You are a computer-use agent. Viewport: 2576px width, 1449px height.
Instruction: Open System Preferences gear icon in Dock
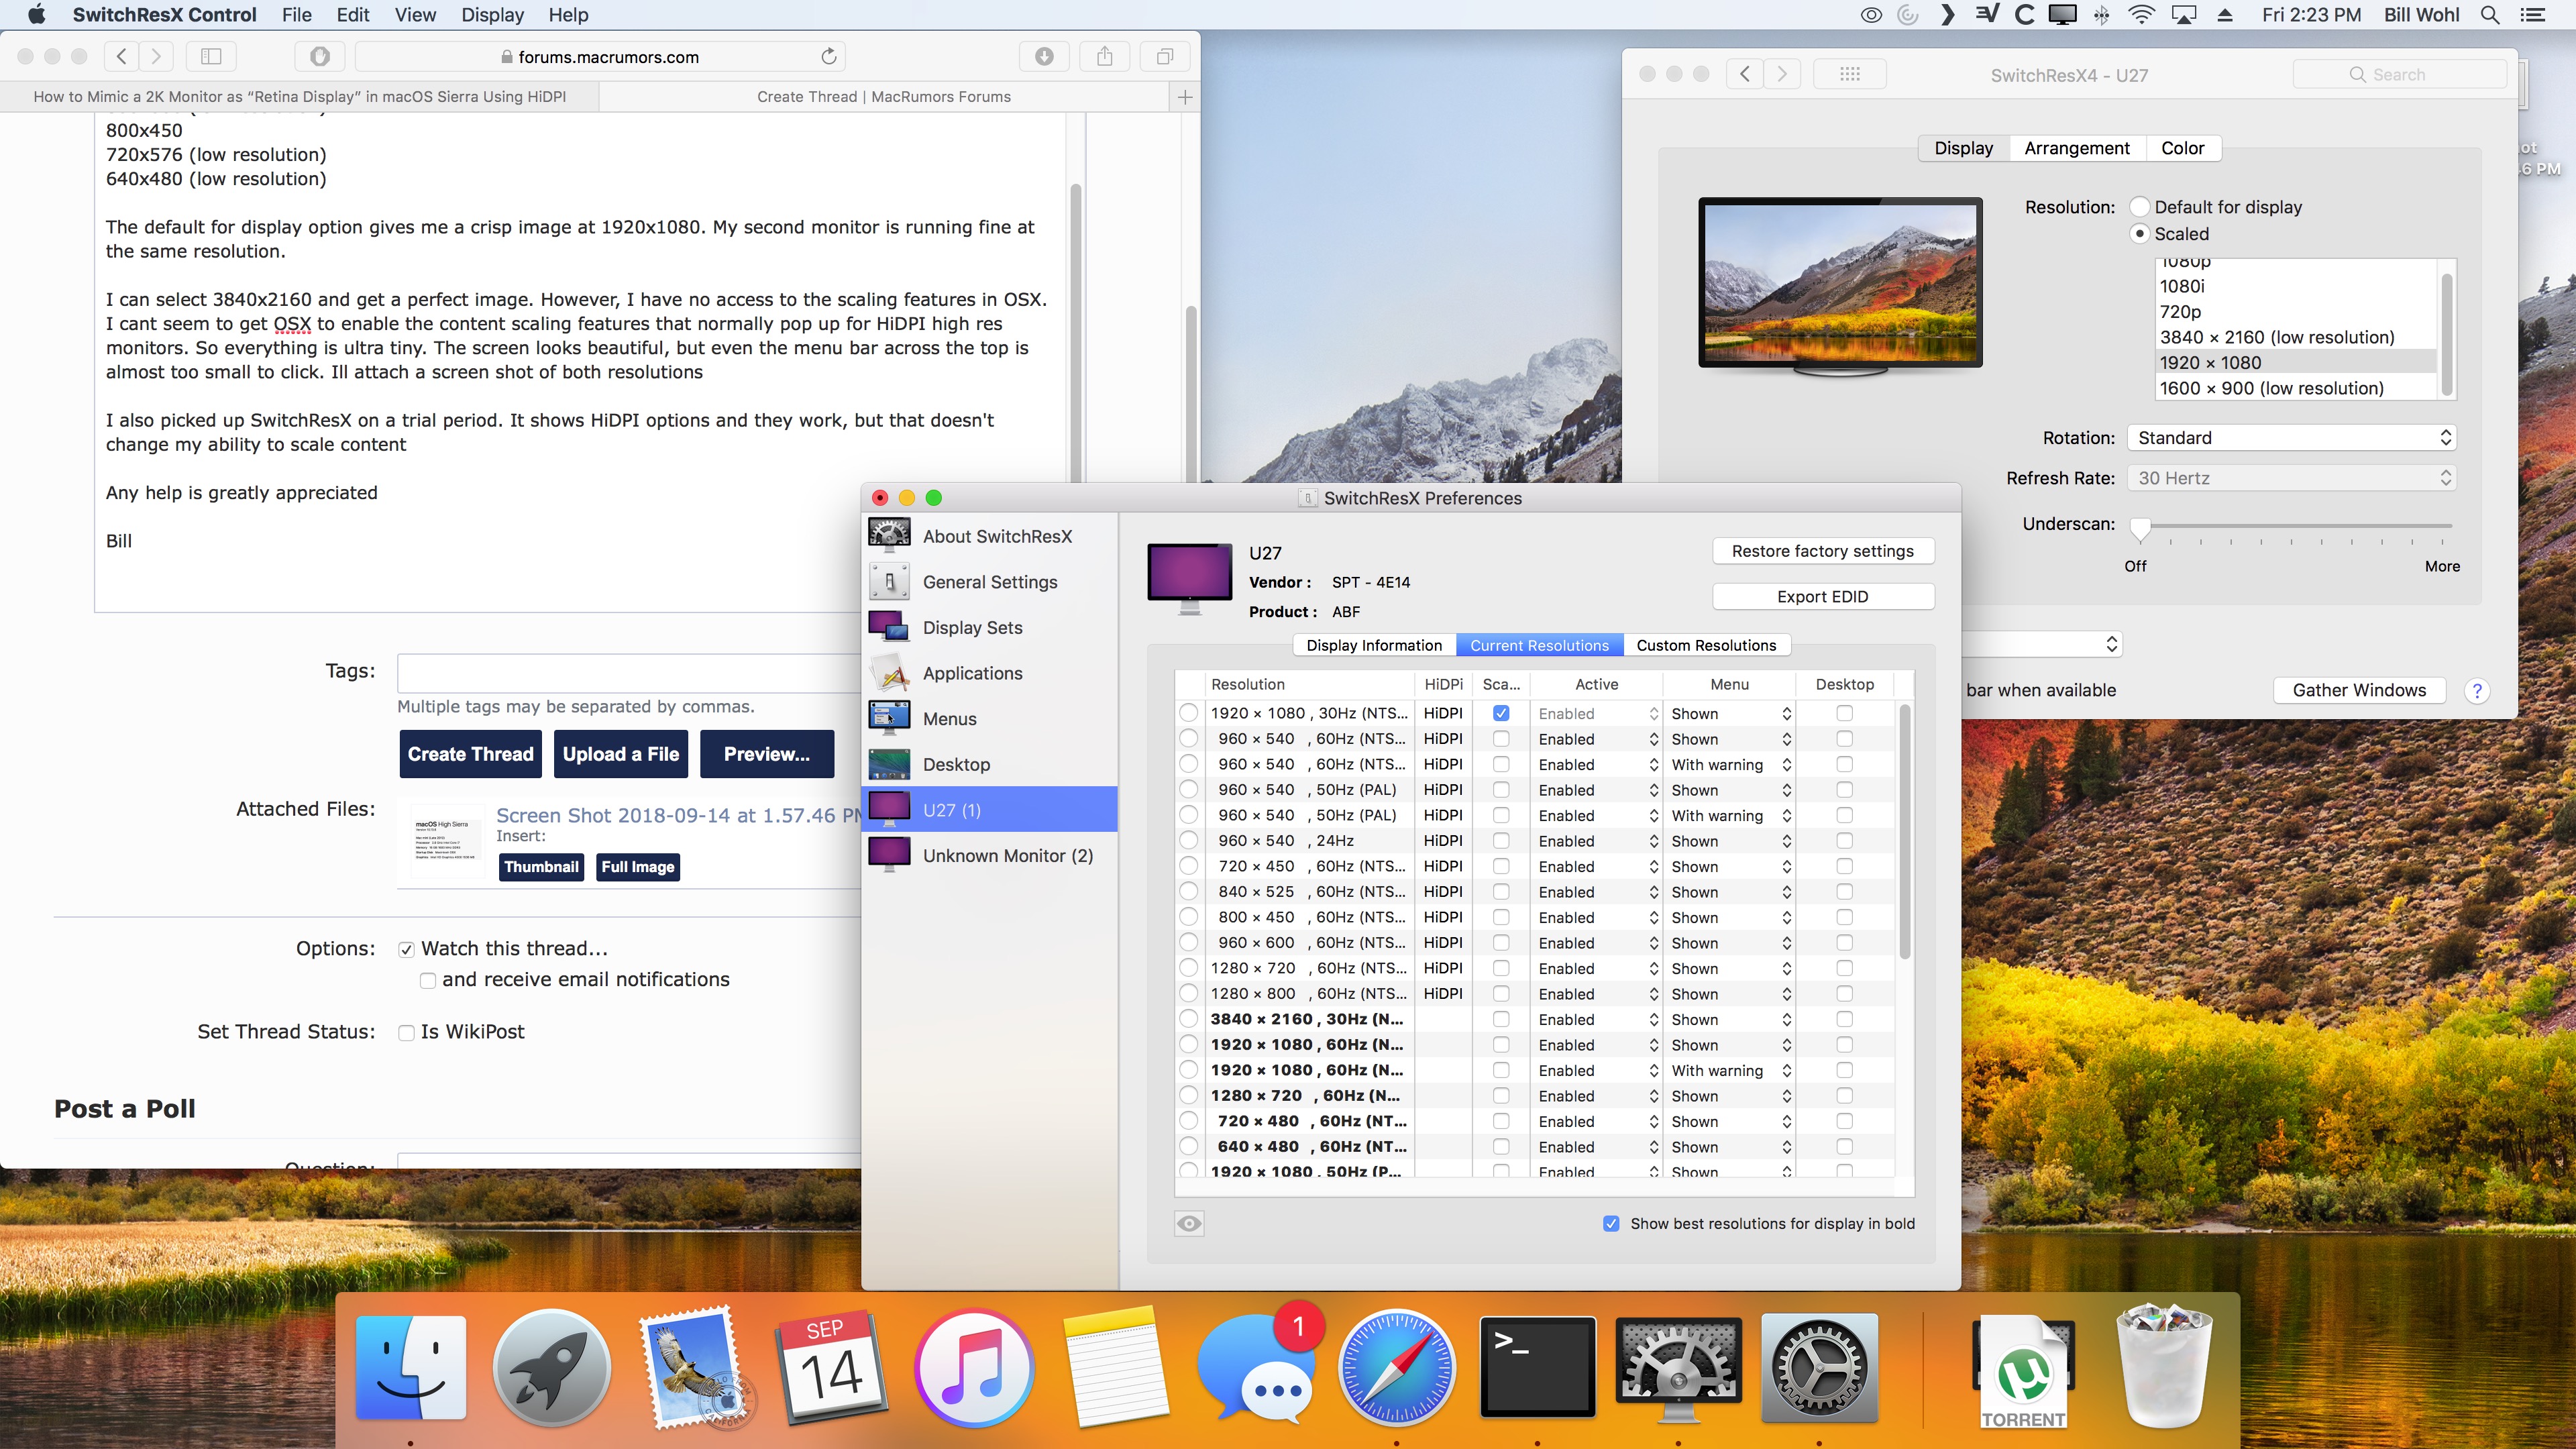point(1819,1368)
